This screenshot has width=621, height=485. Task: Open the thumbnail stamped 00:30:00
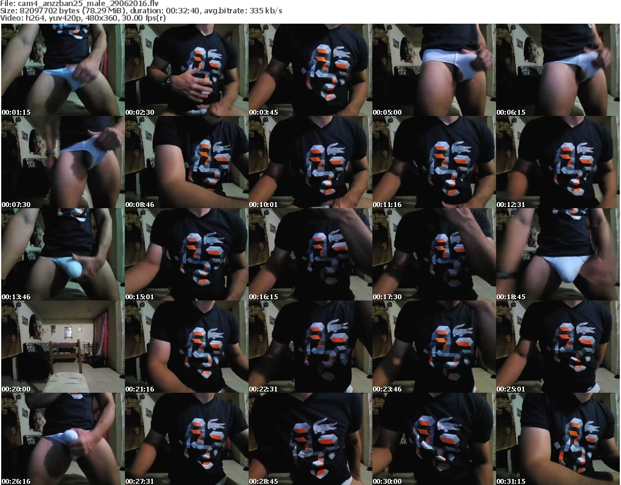tap(434, 439)
